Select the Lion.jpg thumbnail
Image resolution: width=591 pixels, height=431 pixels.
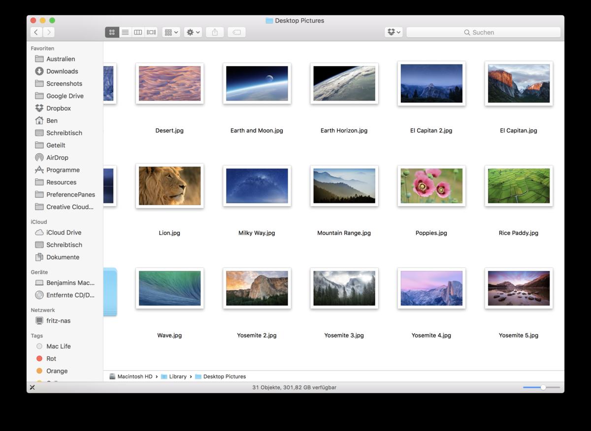pos(169,186)
